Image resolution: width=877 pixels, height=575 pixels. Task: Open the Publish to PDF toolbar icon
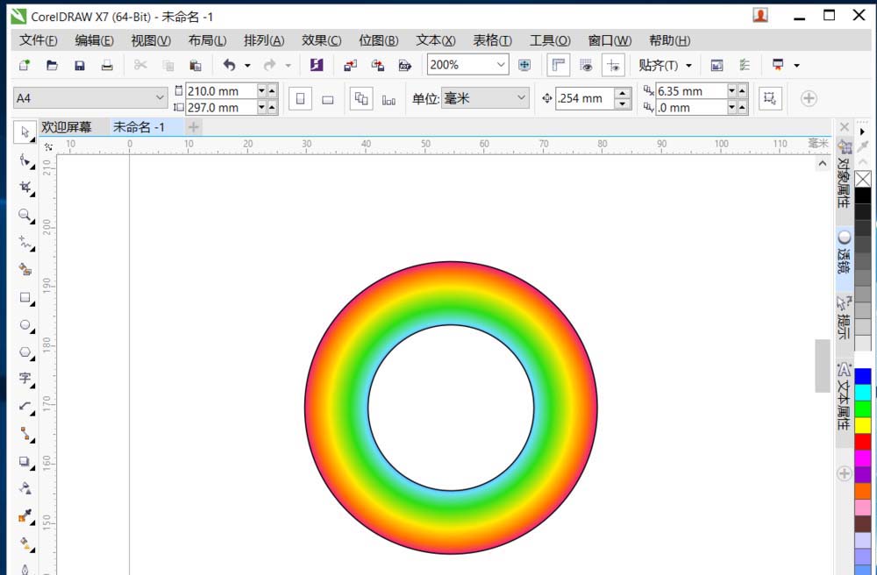tap(404, 65)
